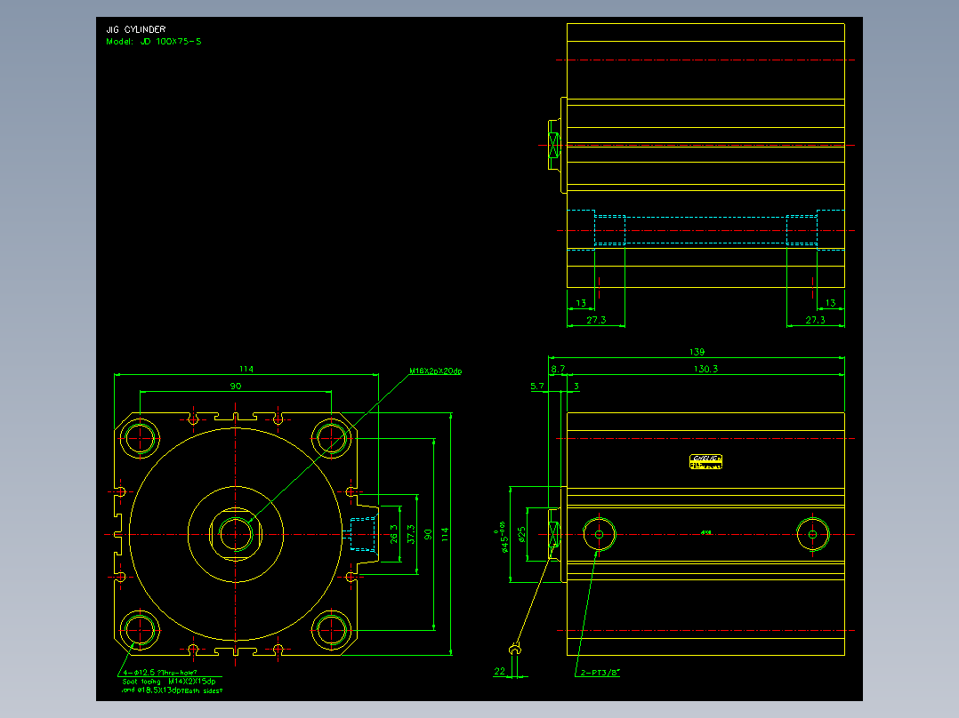Select the "4-ø12.5 Thru-hole" note

tap(159, 672)
